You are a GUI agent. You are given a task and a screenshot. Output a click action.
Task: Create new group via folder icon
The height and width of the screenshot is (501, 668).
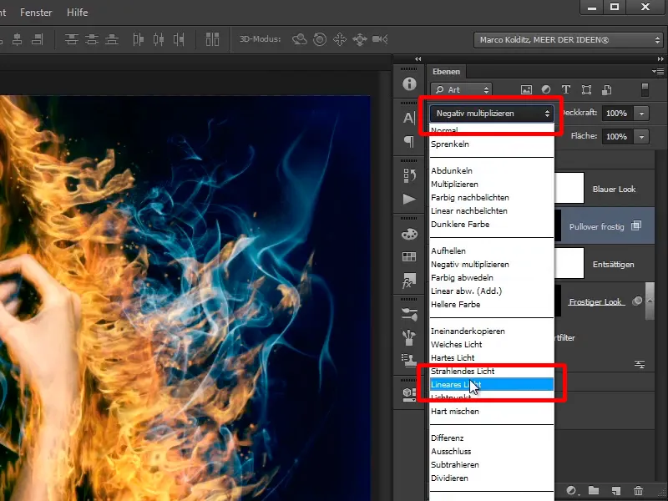click(x=594, y=491)
